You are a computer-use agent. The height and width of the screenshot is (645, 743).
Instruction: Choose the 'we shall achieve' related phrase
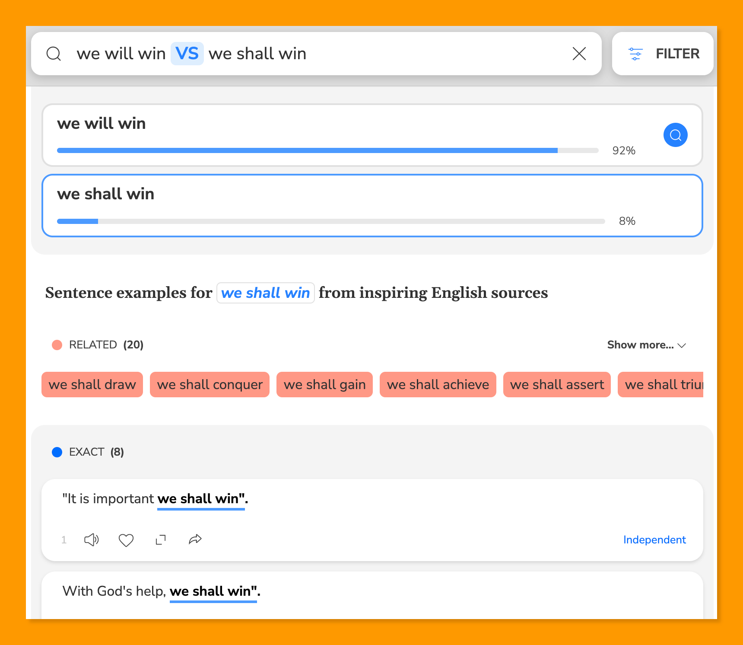(x=438, y=384)
